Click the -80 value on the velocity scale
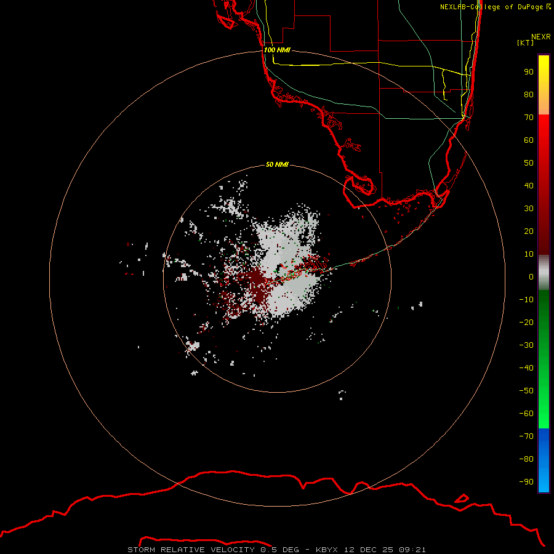This screenshot has width=554, height=554. (526, 459)
